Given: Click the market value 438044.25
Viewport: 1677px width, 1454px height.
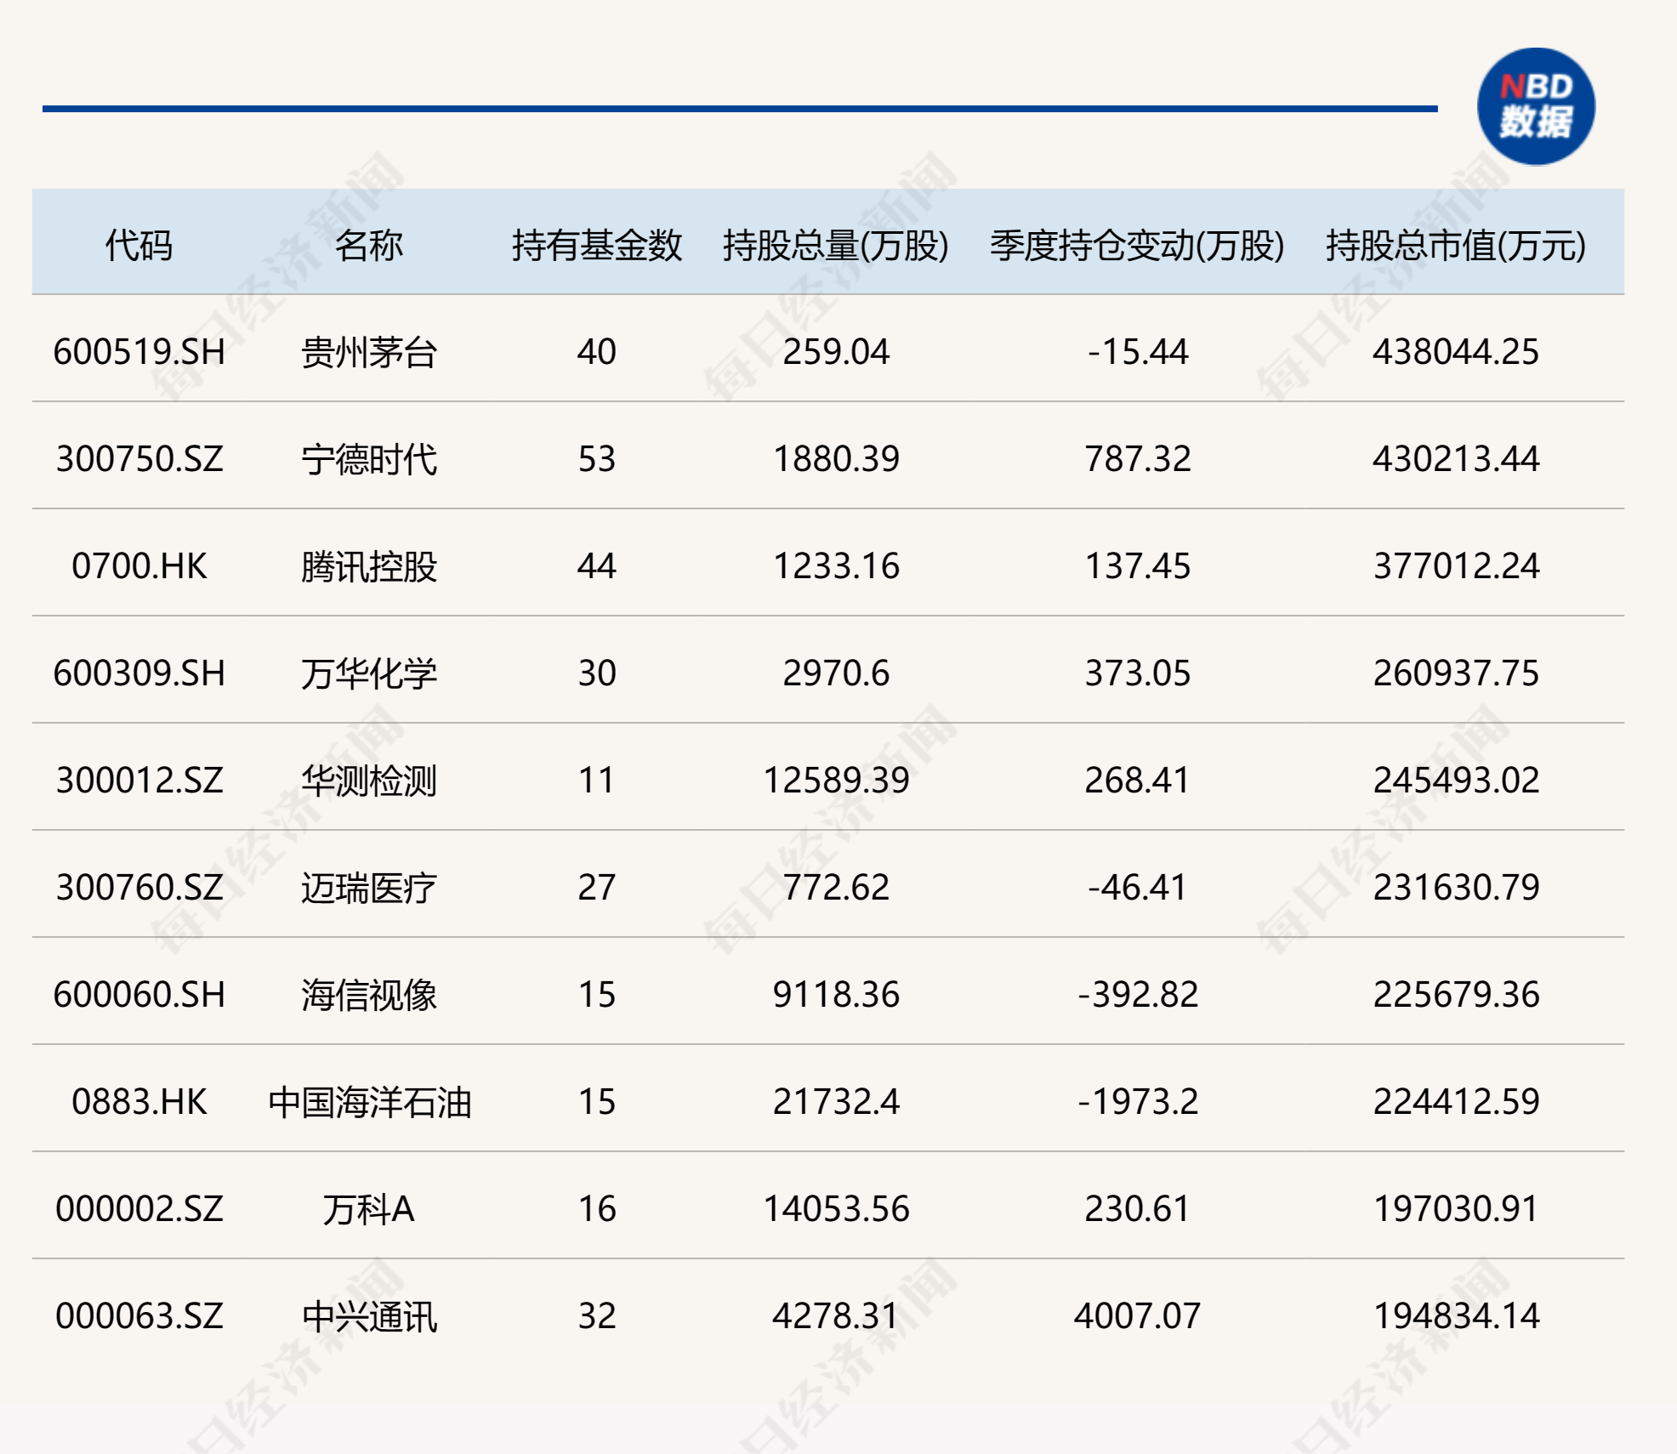Looking at the screenshot, I should (x=1456, y=352).
